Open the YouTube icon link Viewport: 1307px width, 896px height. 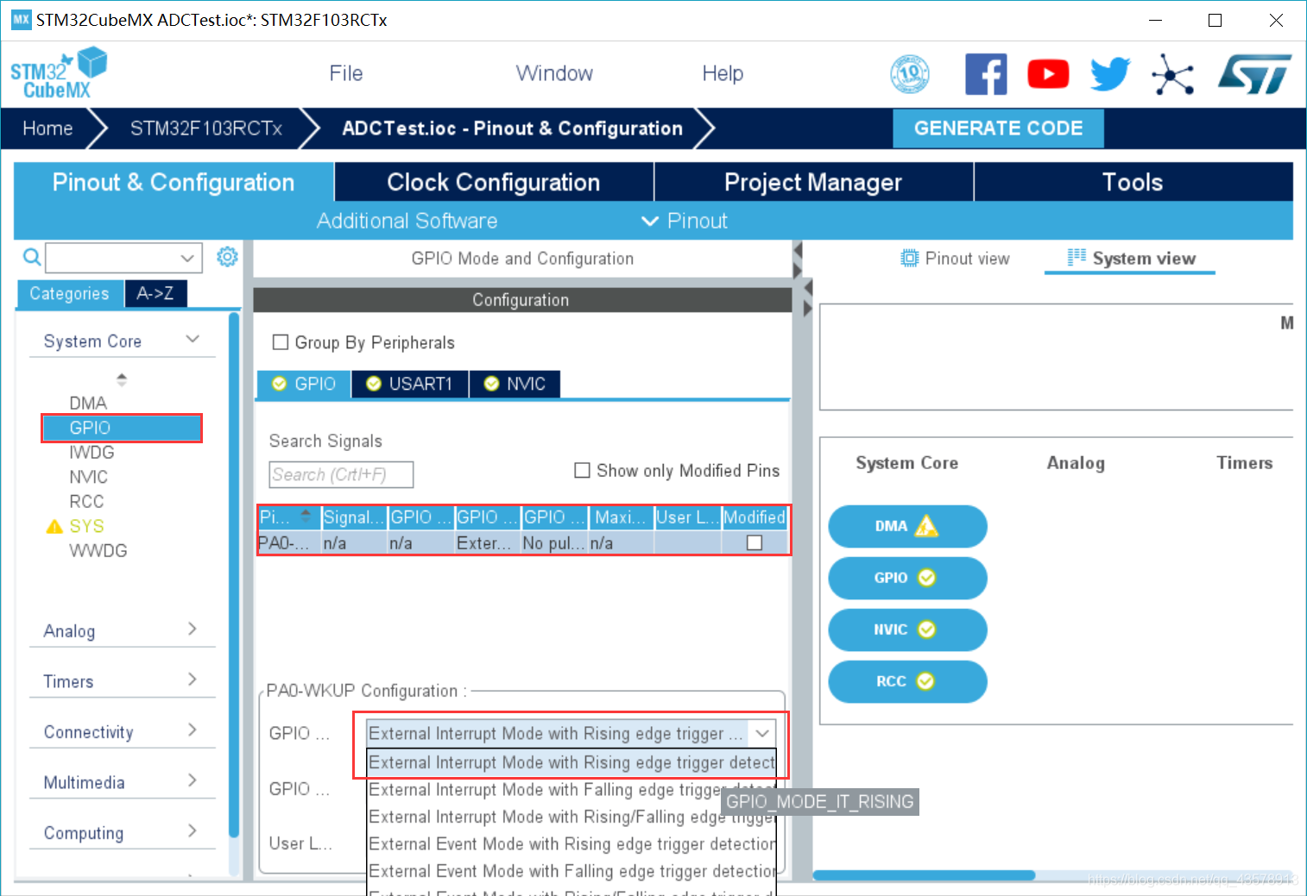1048,74
